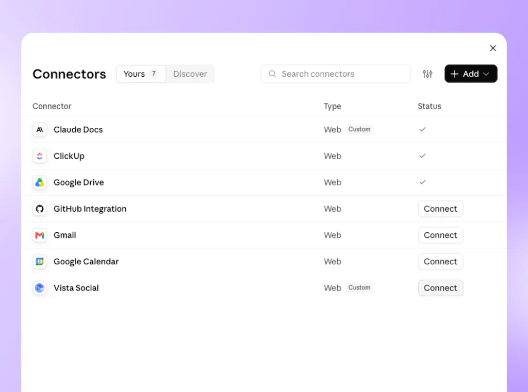Click the Status column header
This screenshot has height=392, width=528.
point(430,106)
